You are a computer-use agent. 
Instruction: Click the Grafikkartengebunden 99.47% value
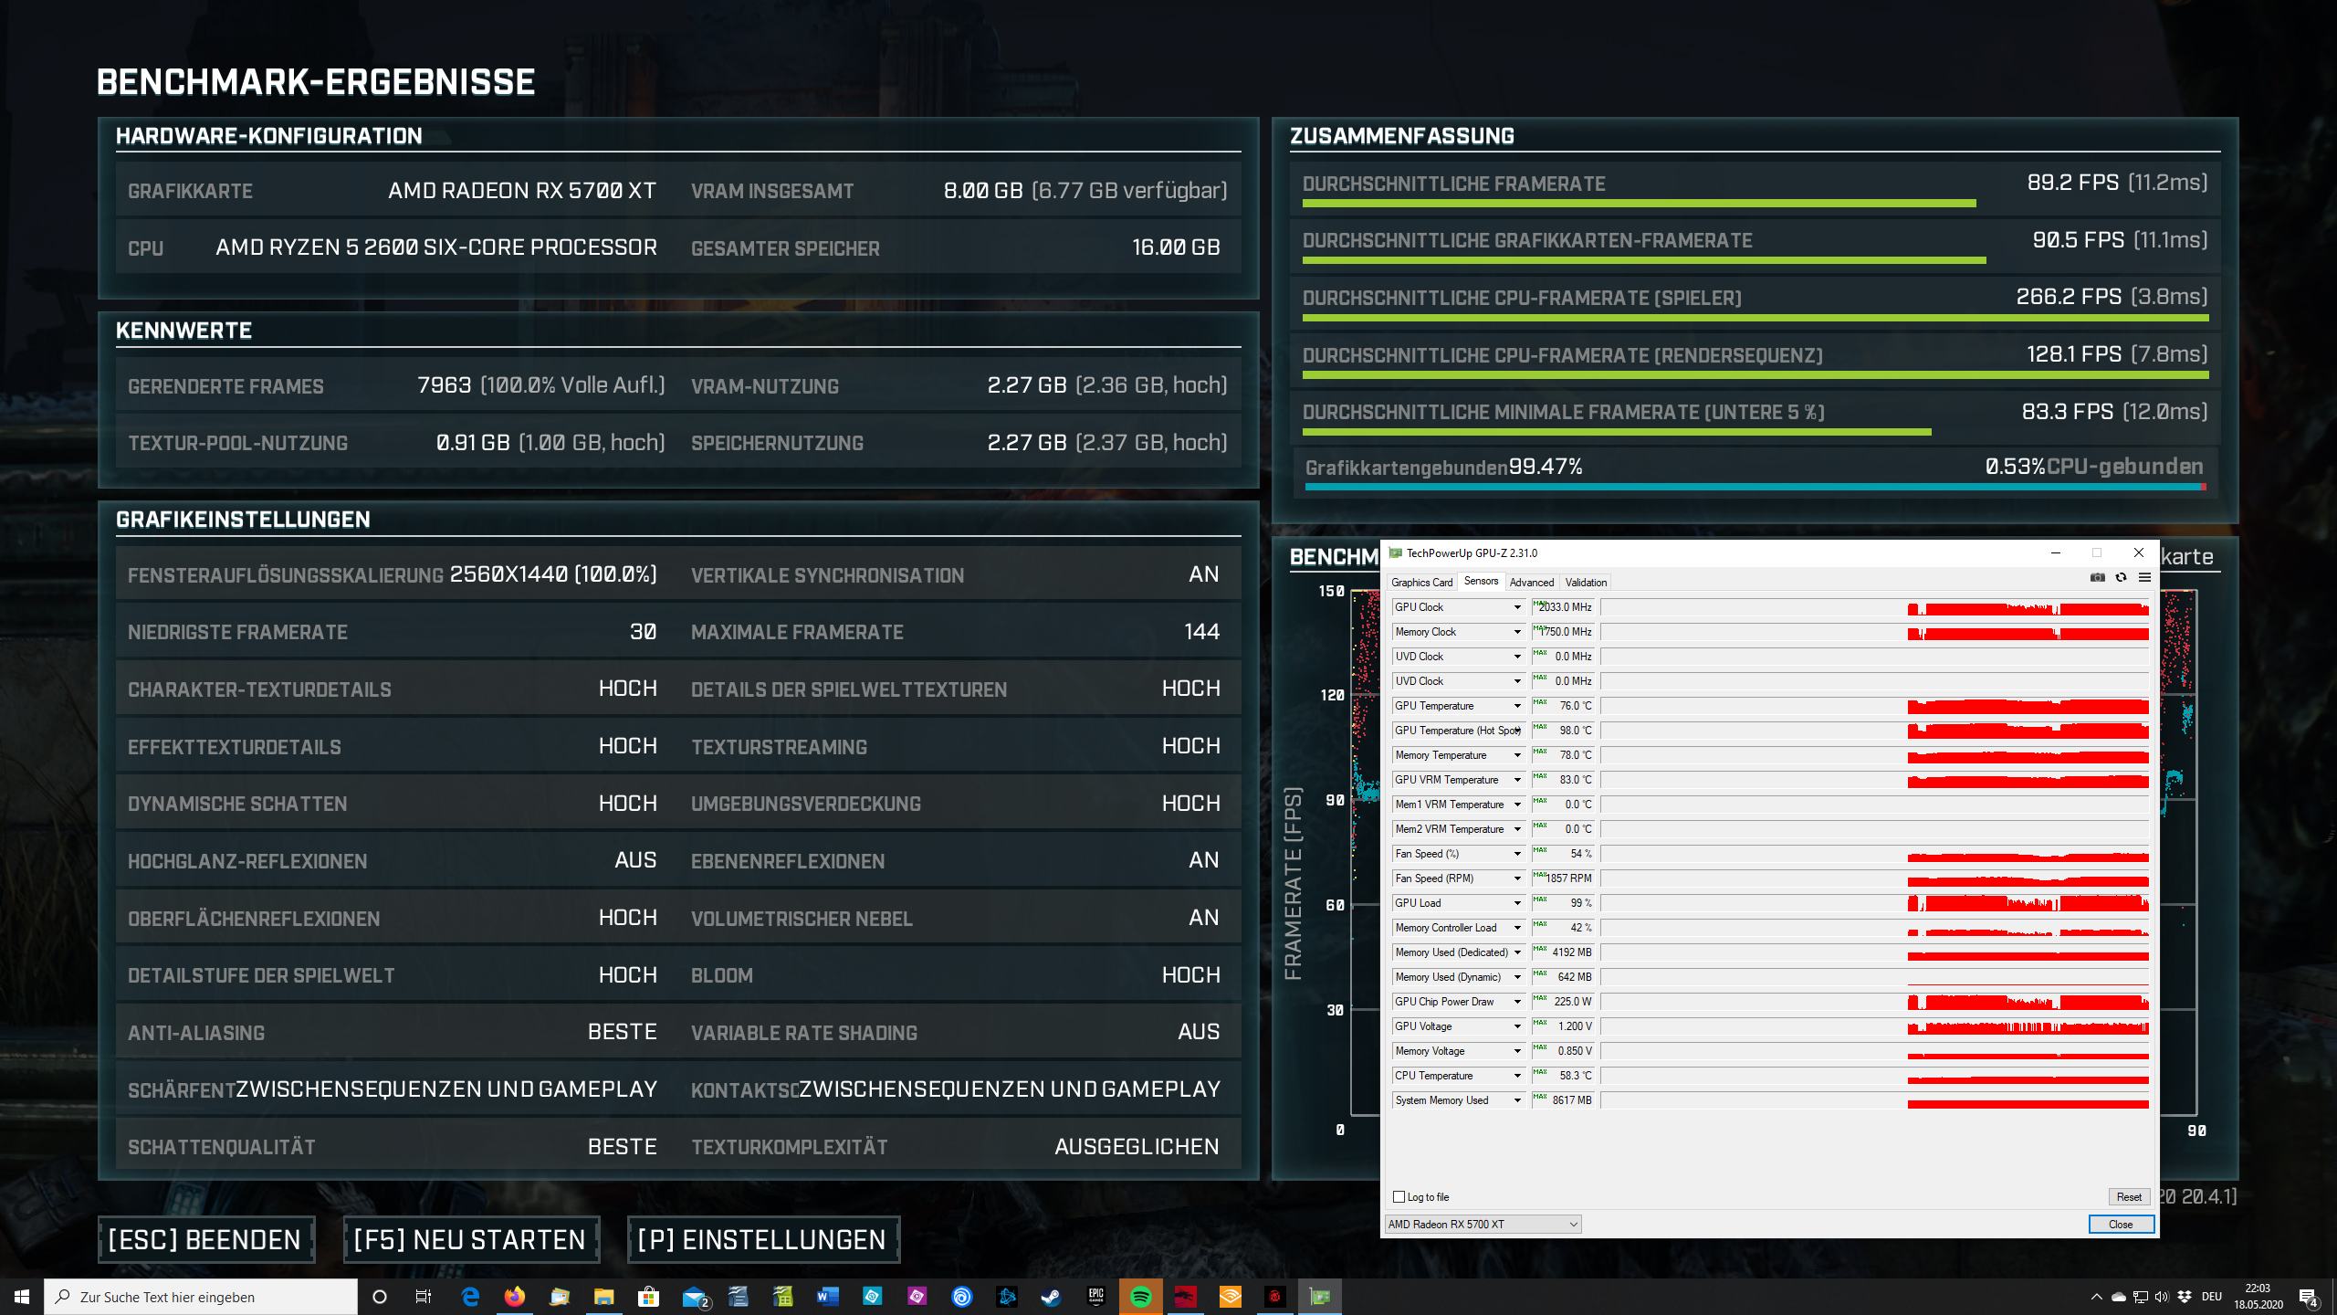[x=1546, y=467]
